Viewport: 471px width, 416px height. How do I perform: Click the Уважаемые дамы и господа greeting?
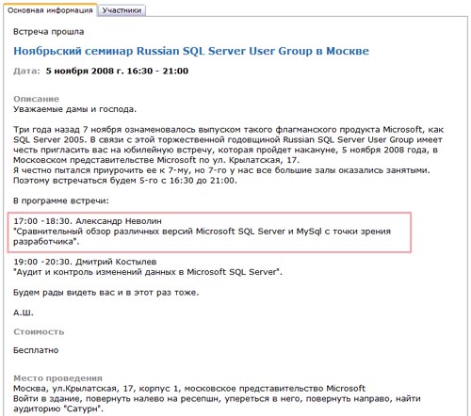[x=74, y=109]
